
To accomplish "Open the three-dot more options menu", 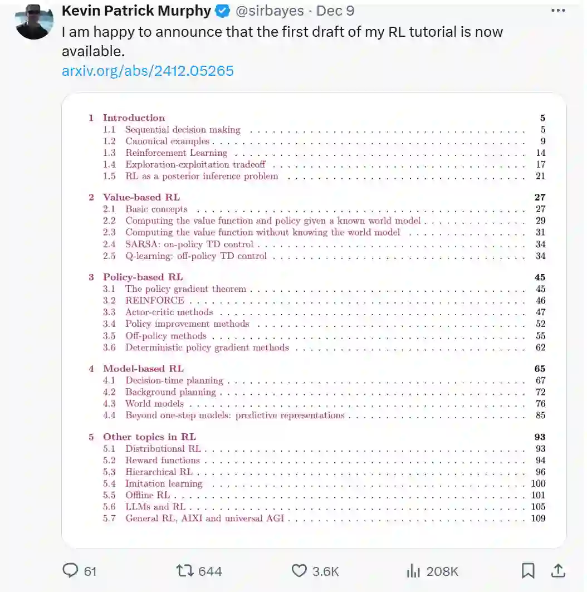I will click(558, 10).
